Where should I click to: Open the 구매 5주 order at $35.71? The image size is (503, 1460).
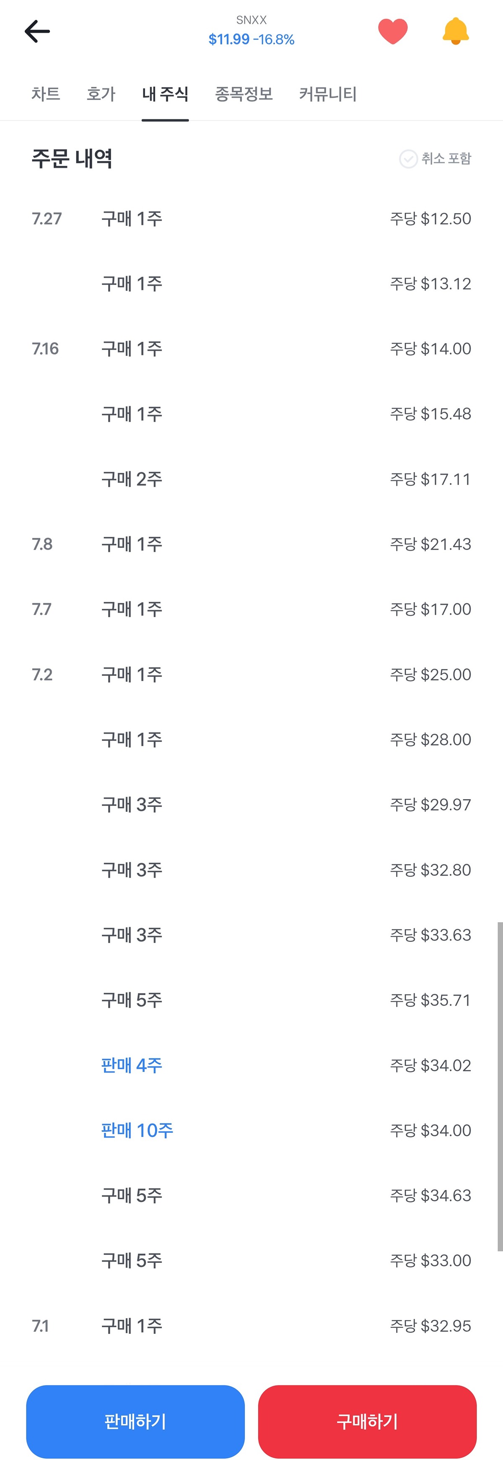(251, 1000)
